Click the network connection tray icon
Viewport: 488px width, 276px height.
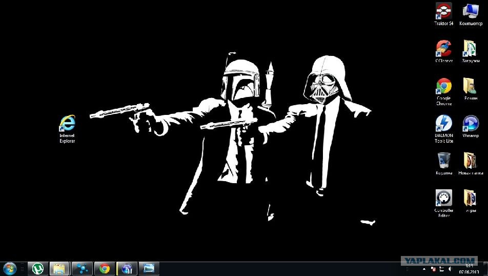[442, 269]
